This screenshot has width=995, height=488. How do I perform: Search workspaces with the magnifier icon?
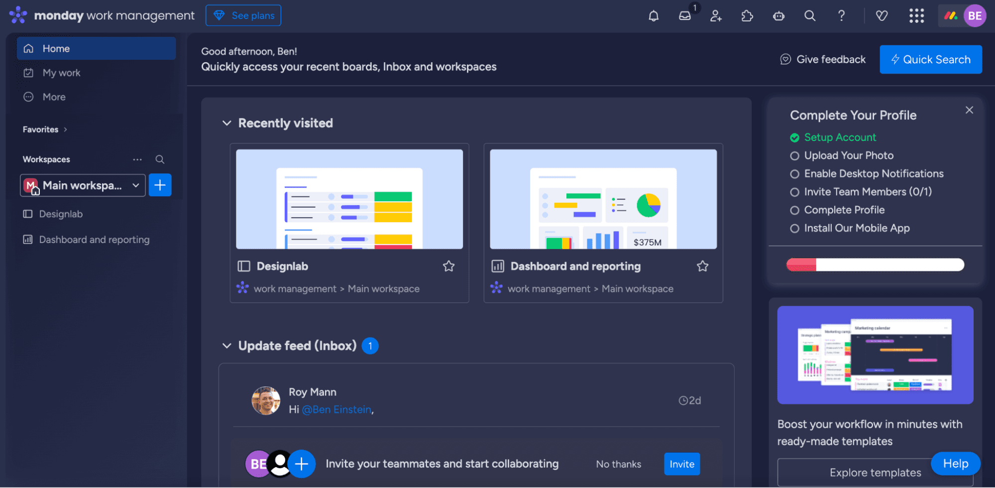(x=160, y=159)
